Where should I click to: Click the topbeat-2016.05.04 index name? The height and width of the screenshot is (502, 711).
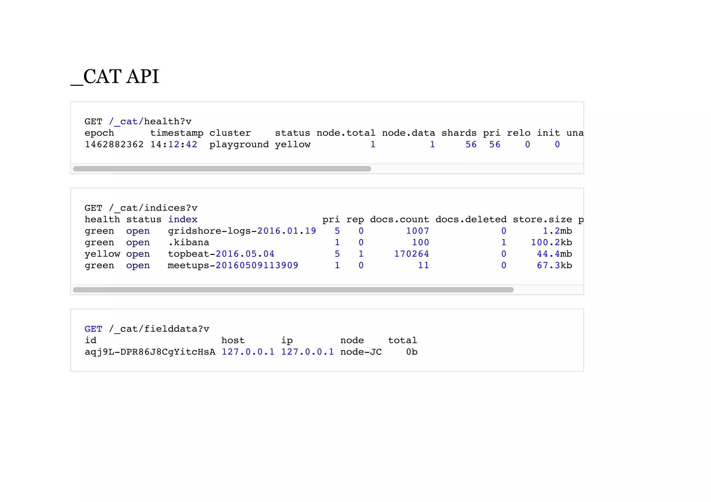(221, 254)
